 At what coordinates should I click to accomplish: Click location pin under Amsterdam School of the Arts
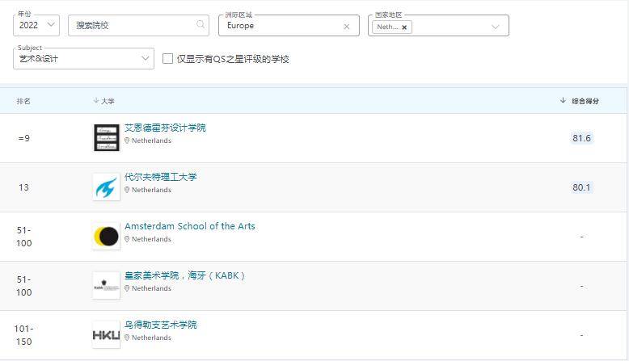pyautogui.click(x=127, y=239)
